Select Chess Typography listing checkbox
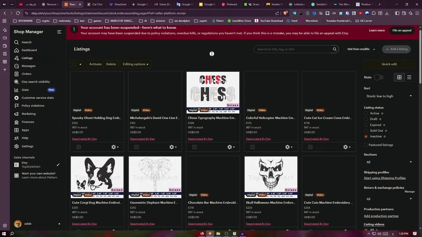Viewport: 422px width, 237px height. (195, 147)
